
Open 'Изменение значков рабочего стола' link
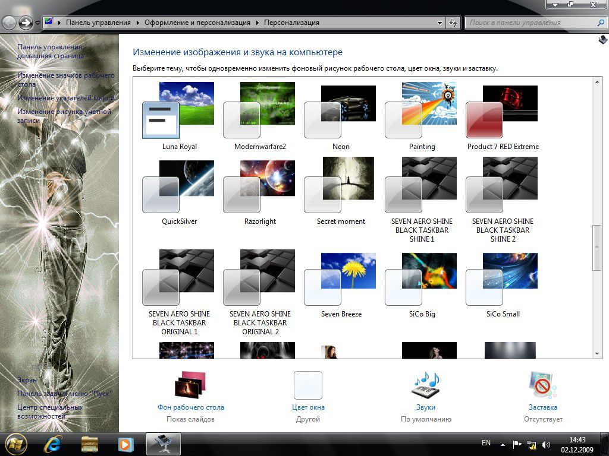[x=66, y=80]
